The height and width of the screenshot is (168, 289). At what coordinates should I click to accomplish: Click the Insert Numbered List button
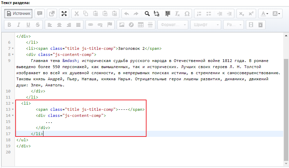pyautogui.click(x=199, y=14)
